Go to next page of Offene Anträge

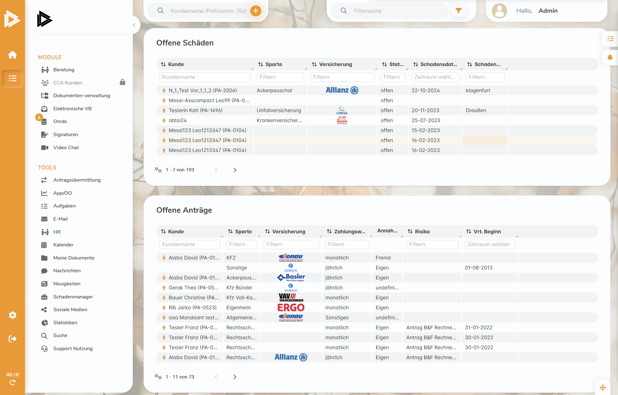235,377
